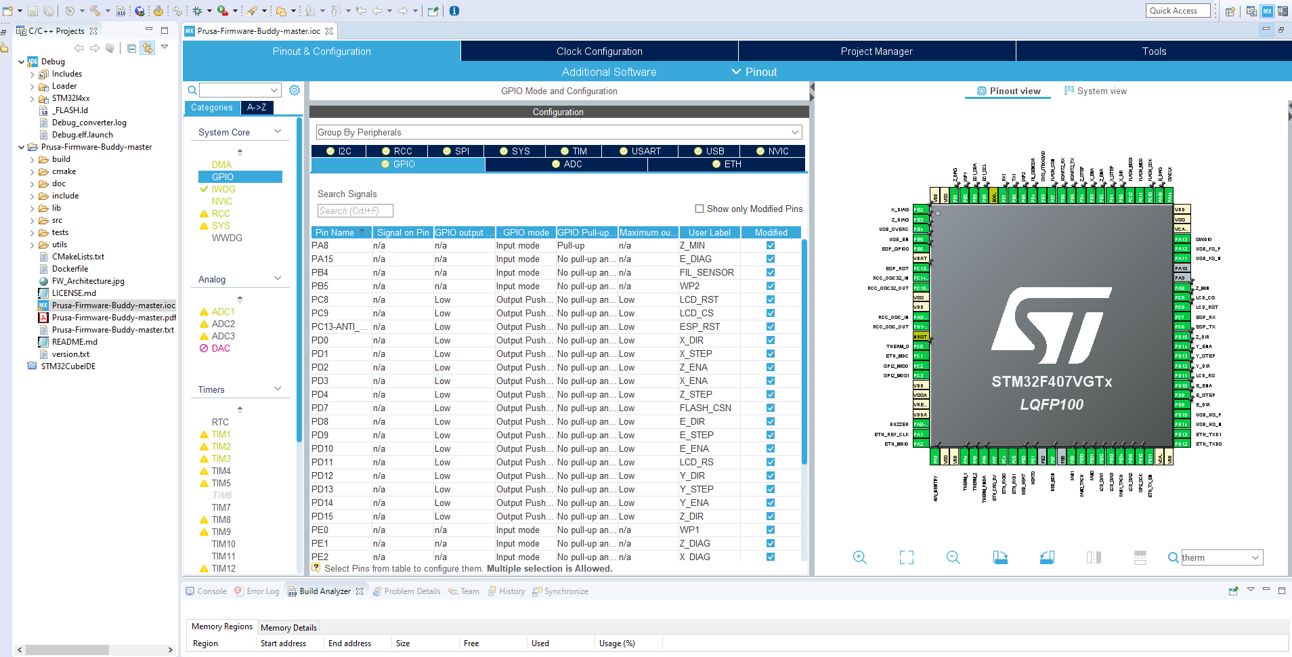The image size is (1292, 657).
Task: Click the globe device configuration toolbar icon
Action: coord(139,11)
